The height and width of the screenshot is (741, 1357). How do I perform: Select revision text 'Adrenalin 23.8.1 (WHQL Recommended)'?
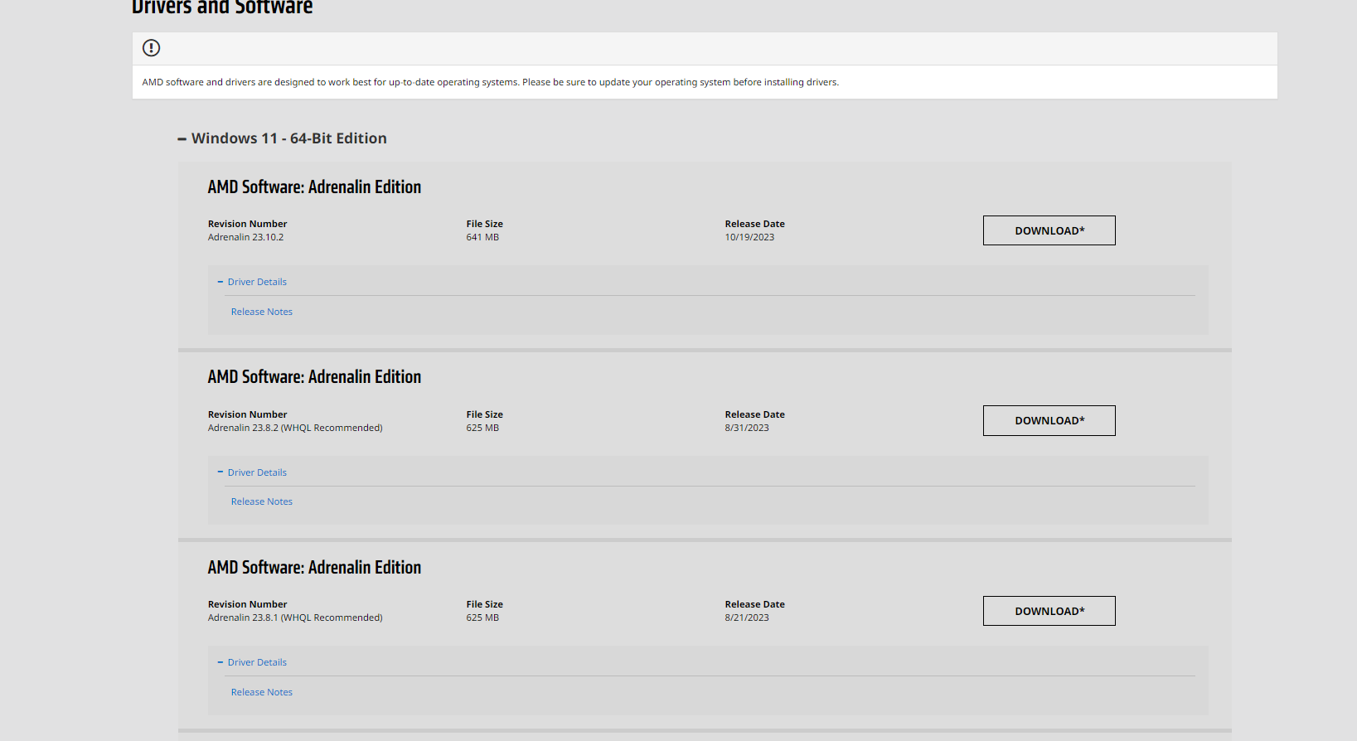pos(295,617)
